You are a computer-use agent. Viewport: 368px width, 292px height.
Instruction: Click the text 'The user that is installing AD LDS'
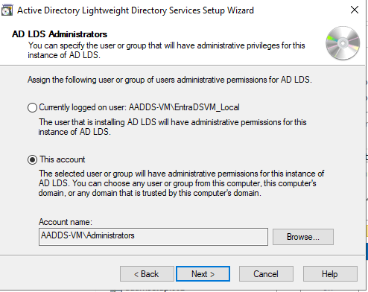tap(98, 122)
